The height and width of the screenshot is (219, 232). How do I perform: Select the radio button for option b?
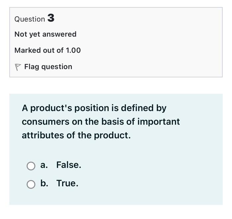[x=31, y=184]
